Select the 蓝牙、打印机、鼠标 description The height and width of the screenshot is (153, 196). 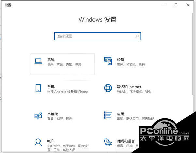coord(131,65)
